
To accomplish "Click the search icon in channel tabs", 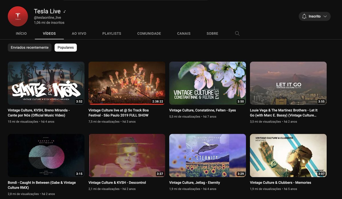I will pyautogui.click(x=237, y=33).
